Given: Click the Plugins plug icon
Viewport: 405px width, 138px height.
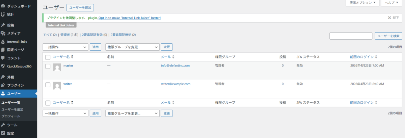Looking at the screenshot, I should coord(3,85).
